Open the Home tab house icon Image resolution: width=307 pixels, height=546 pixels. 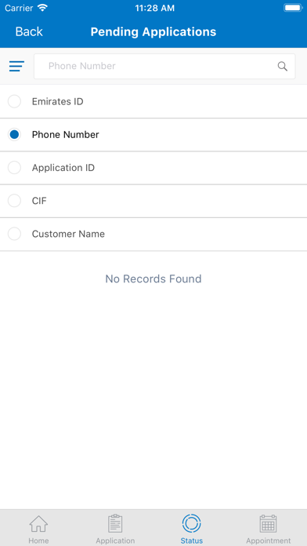coord(38,524)
